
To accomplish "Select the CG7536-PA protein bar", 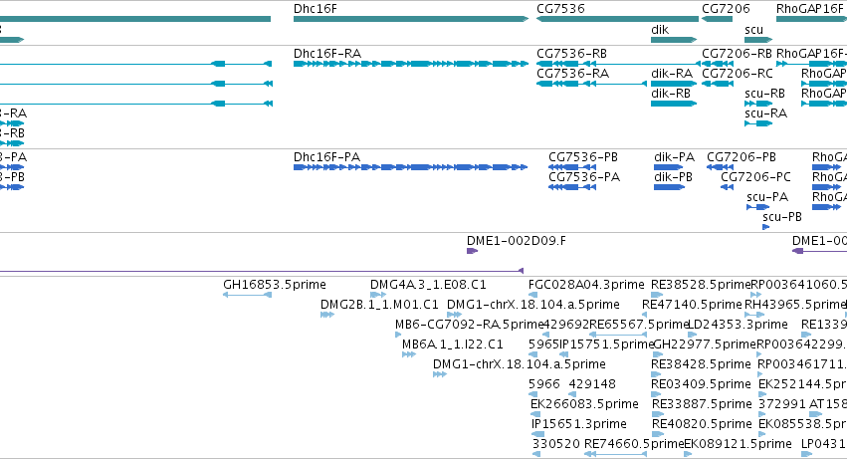I will [x=572, y=187].
